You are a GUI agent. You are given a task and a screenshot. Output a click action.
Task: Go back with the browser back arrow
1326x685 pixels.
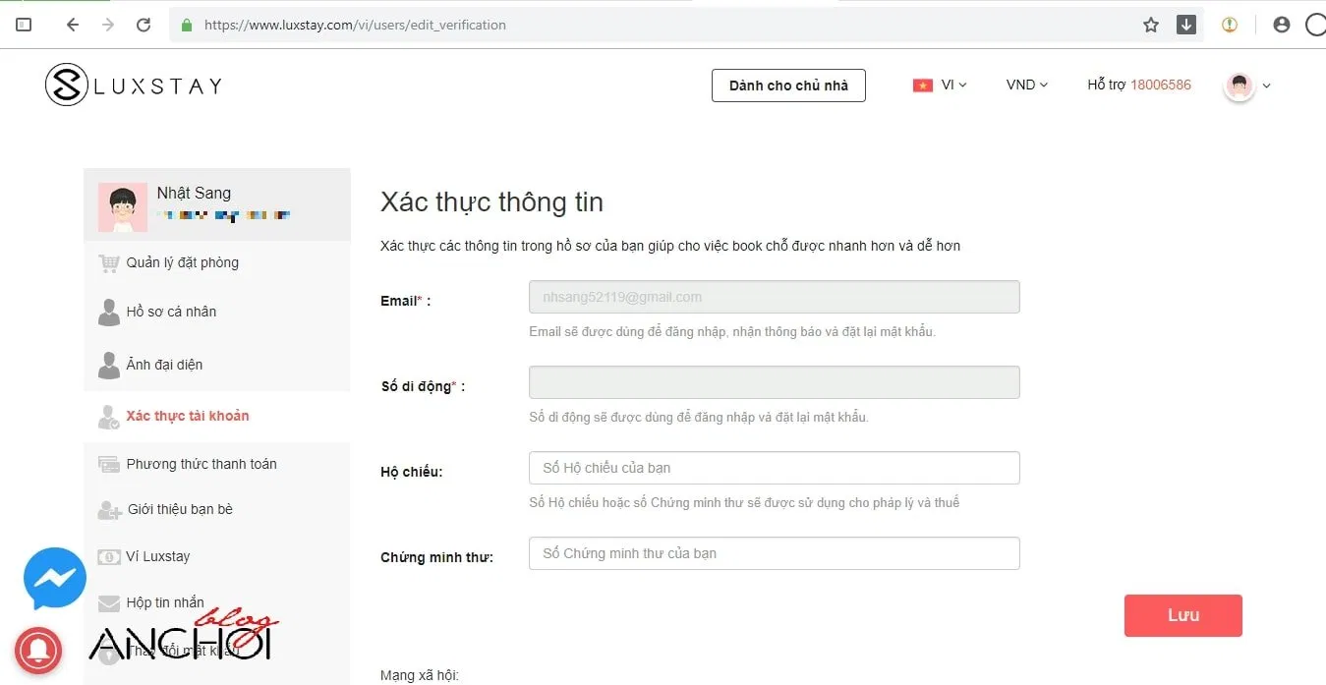pyautogui.click(x=72, y=25)
